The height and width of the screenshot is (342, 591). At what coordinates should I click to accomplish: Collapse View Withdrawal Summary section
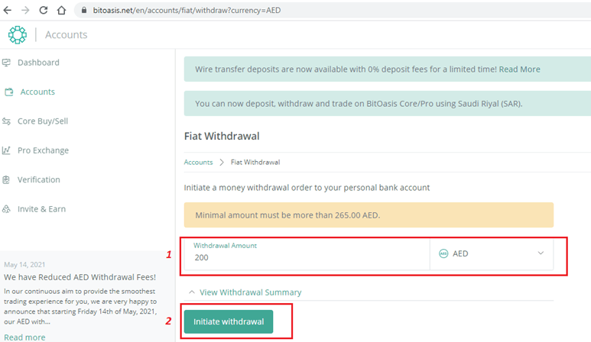click(245, 292)
